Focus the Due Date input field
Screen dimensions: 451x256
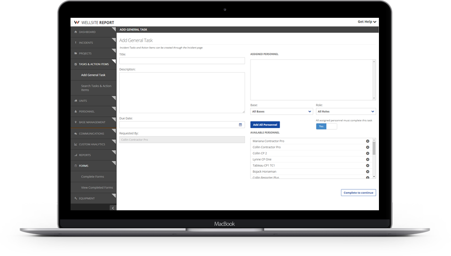pyautogui.click(x=182, y=124)
